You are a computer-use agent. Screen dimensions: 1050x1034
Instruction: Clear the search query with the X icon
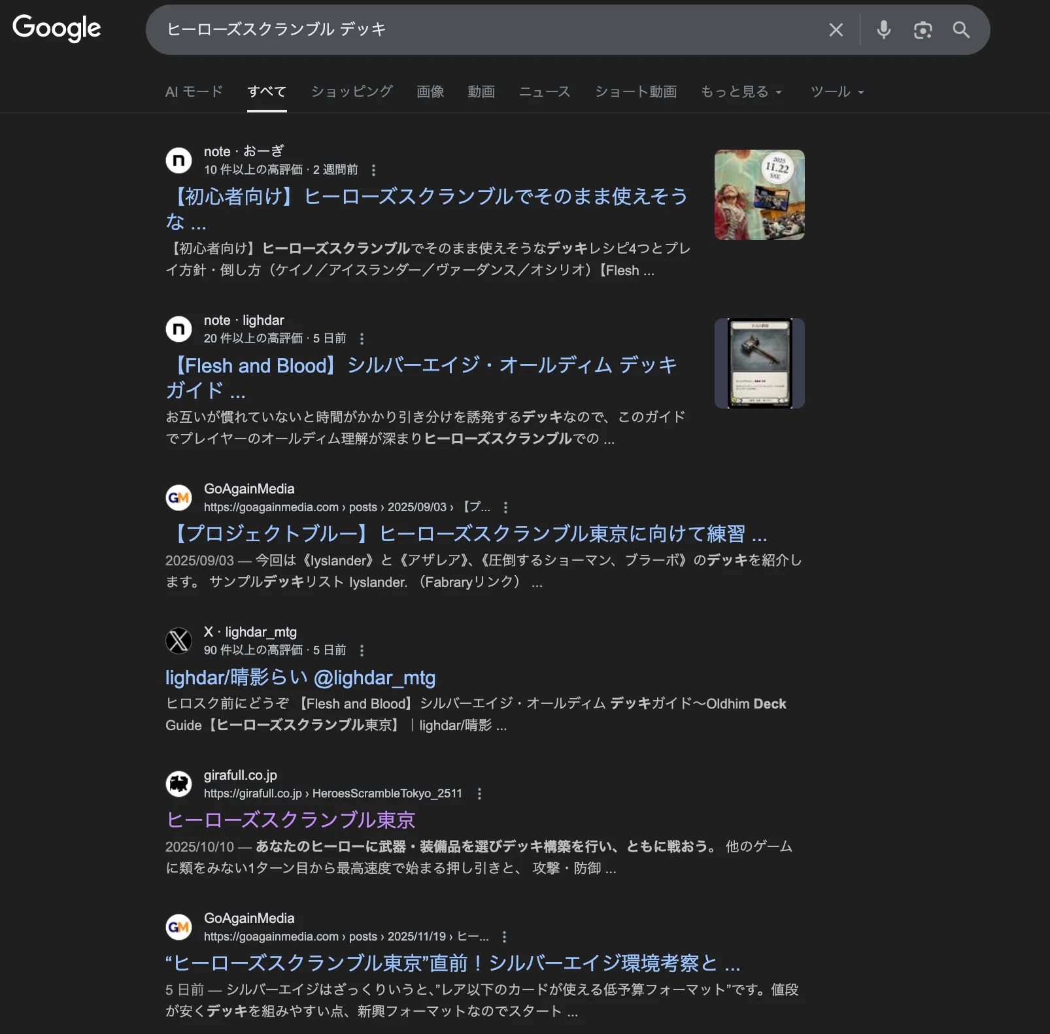click(x=836, y=29)
